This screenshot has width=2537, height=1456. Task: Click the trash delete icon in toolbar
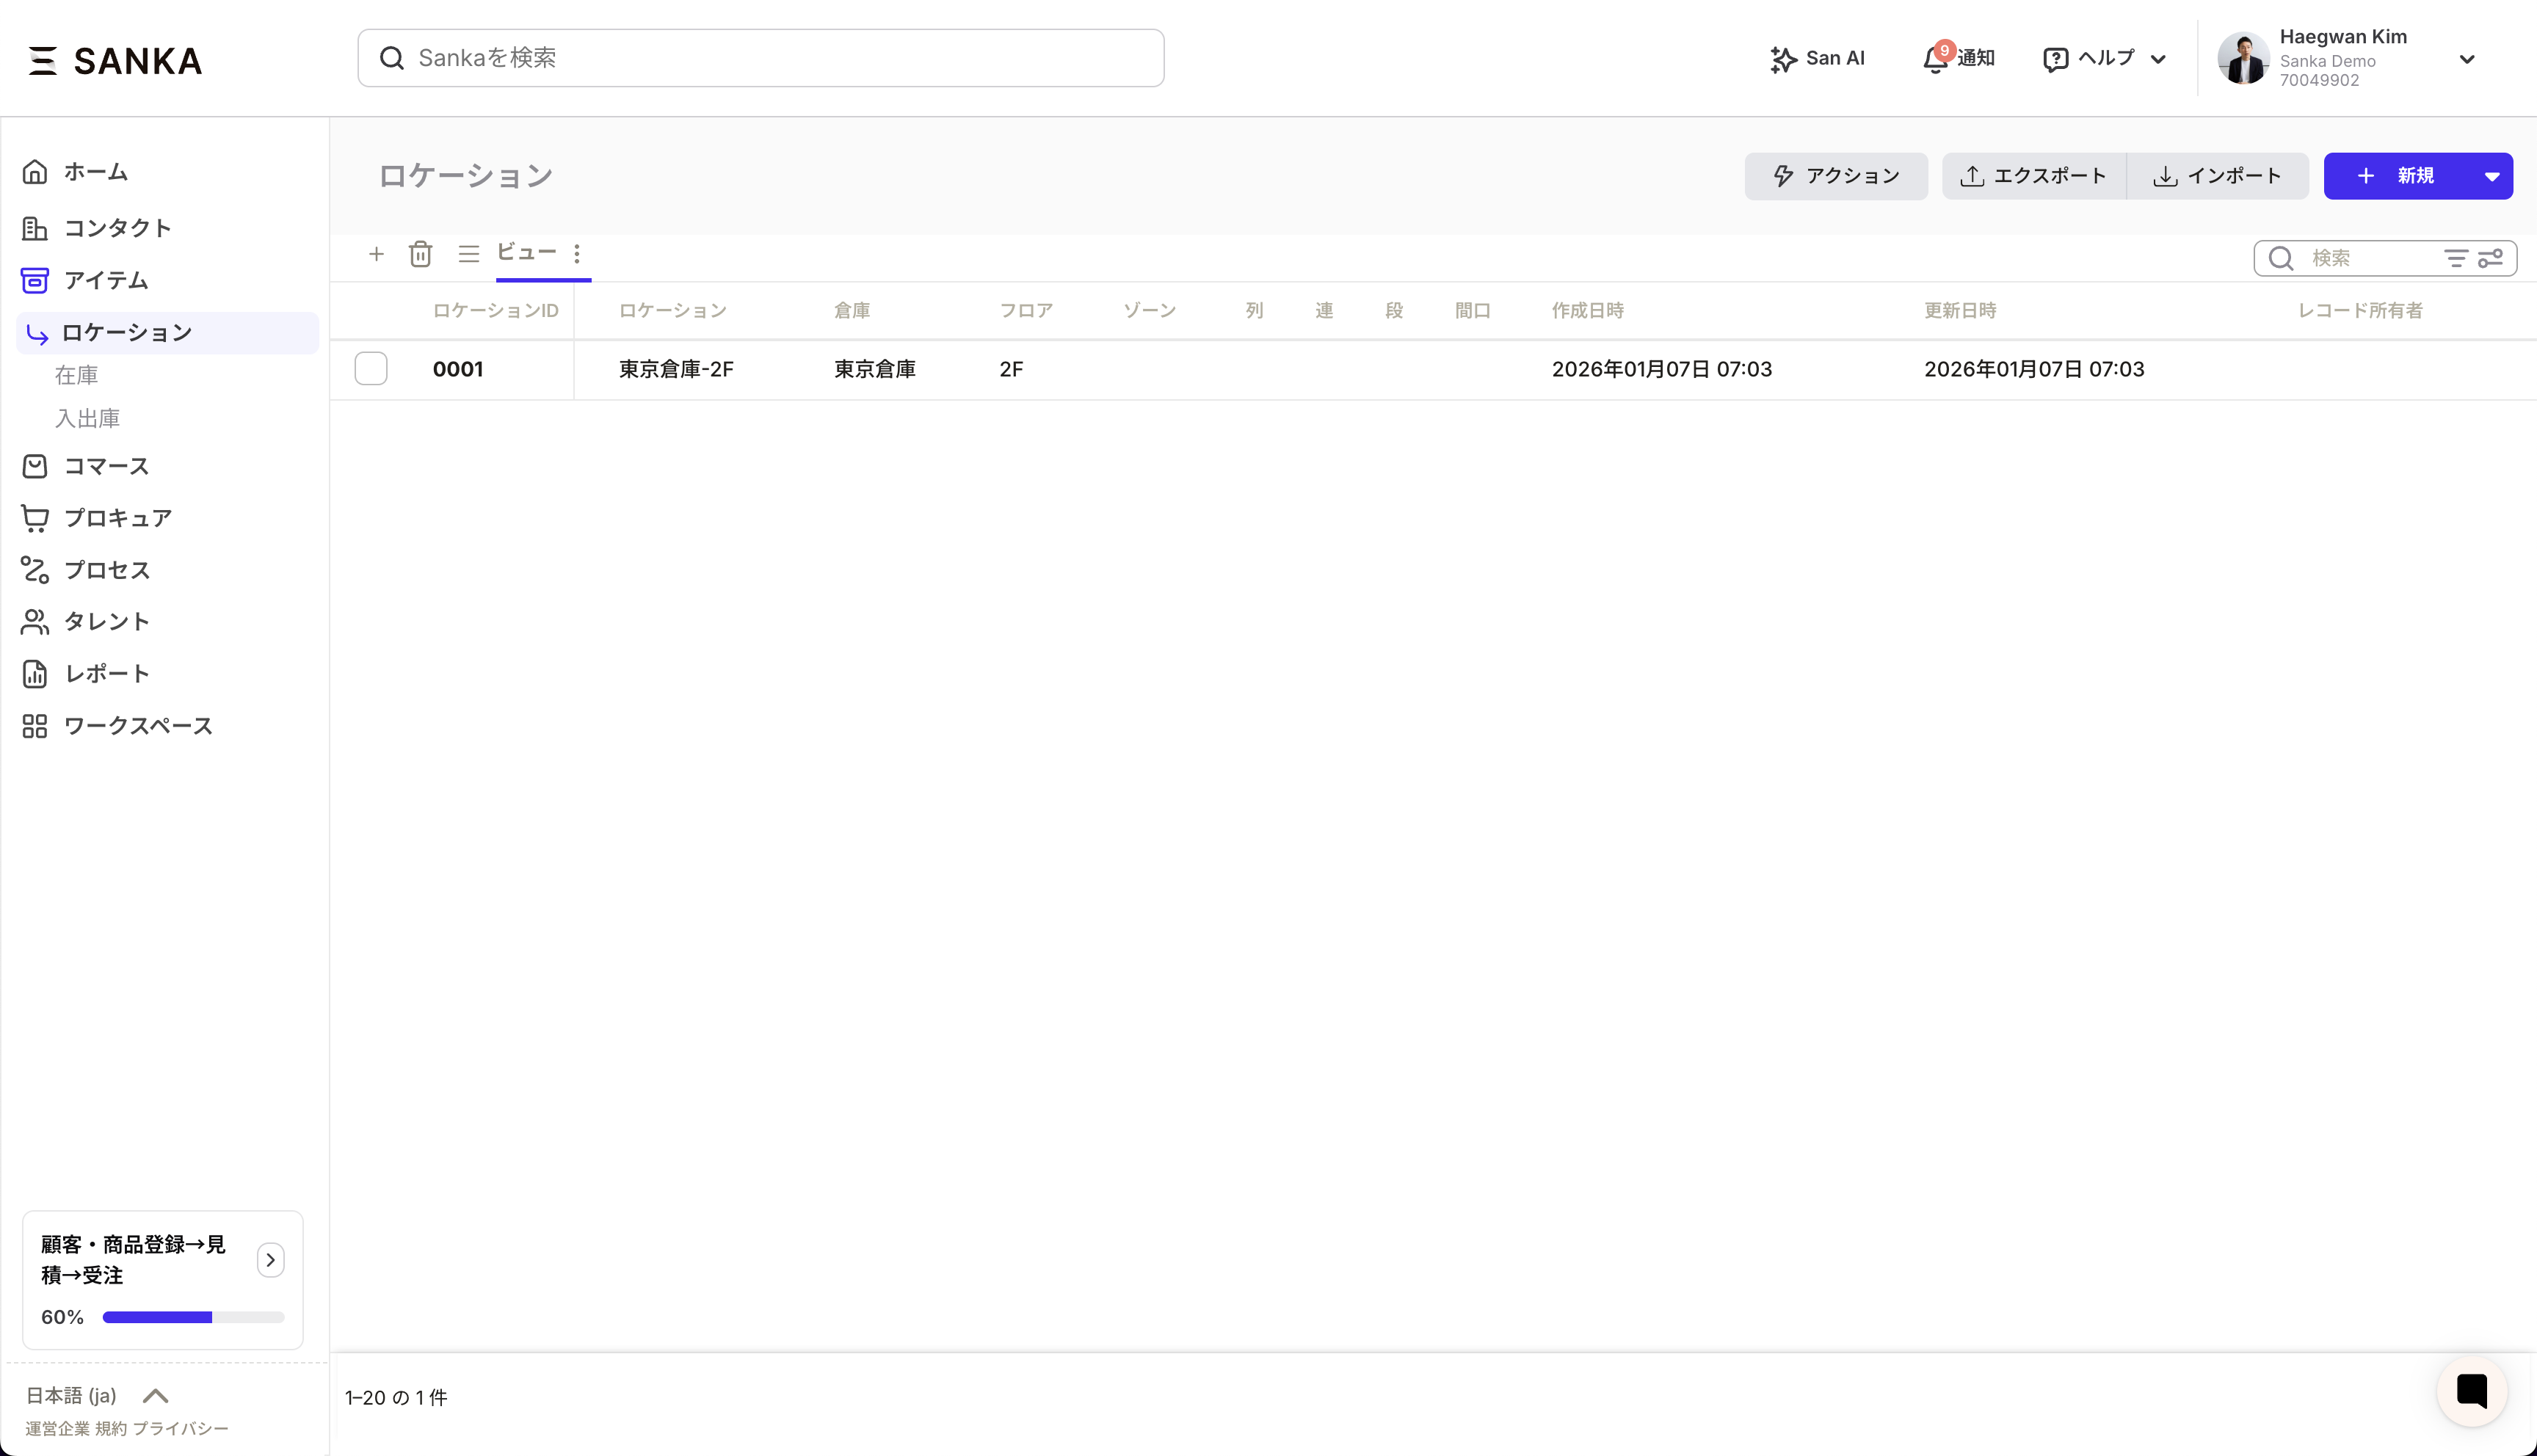(420, 254)
